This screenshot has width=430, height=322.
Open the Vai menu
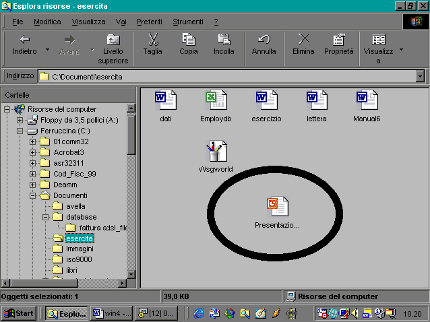click(x=121, y=22)
